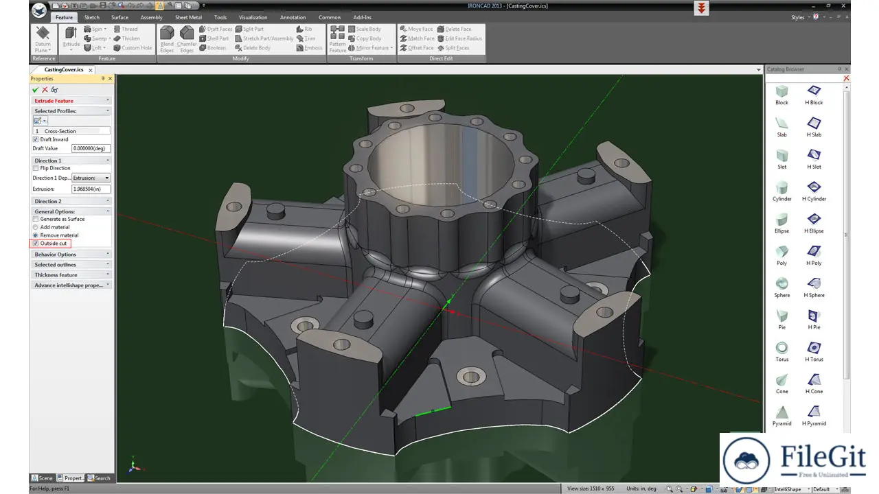
Task: Select the Add material radio button
Action: click(36, 227)
